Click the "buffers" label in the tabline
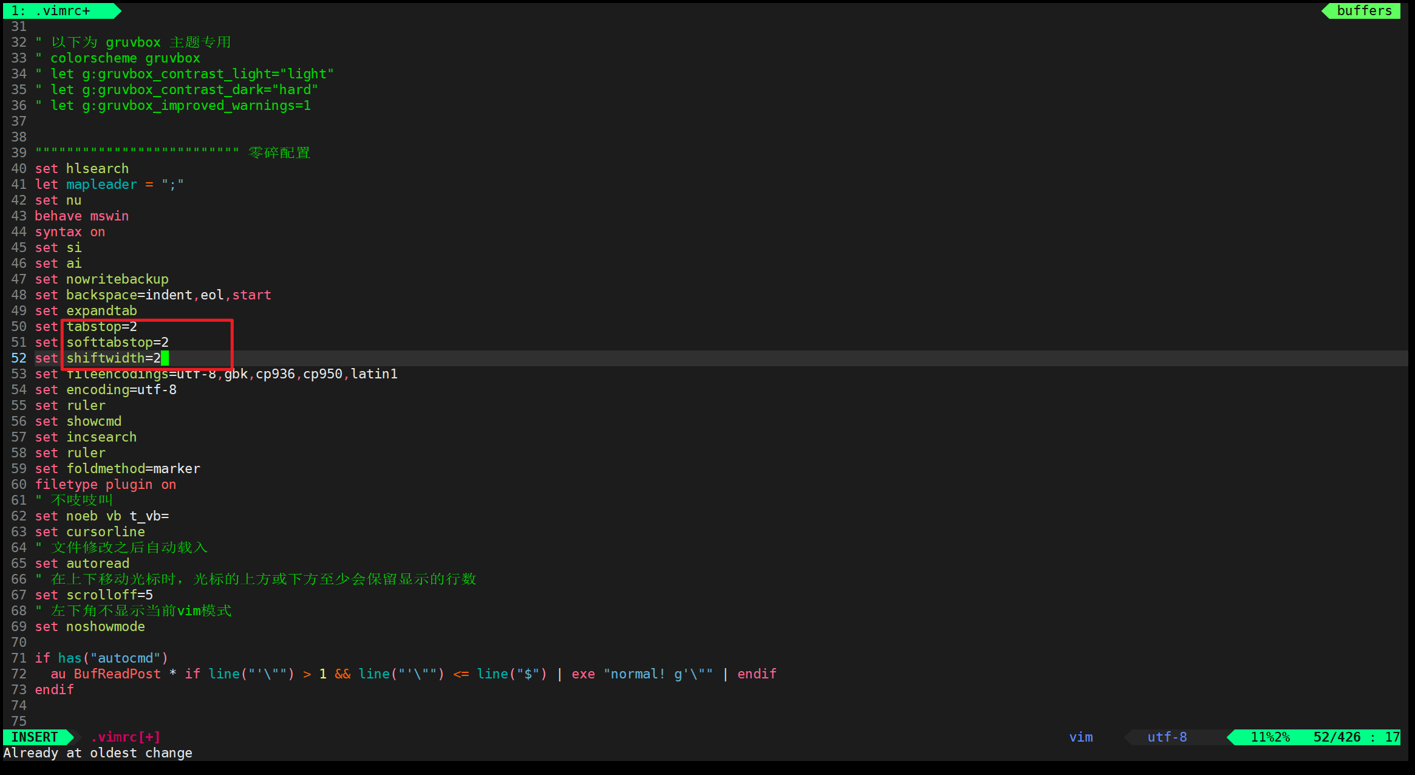 [x=1363, y=10]
